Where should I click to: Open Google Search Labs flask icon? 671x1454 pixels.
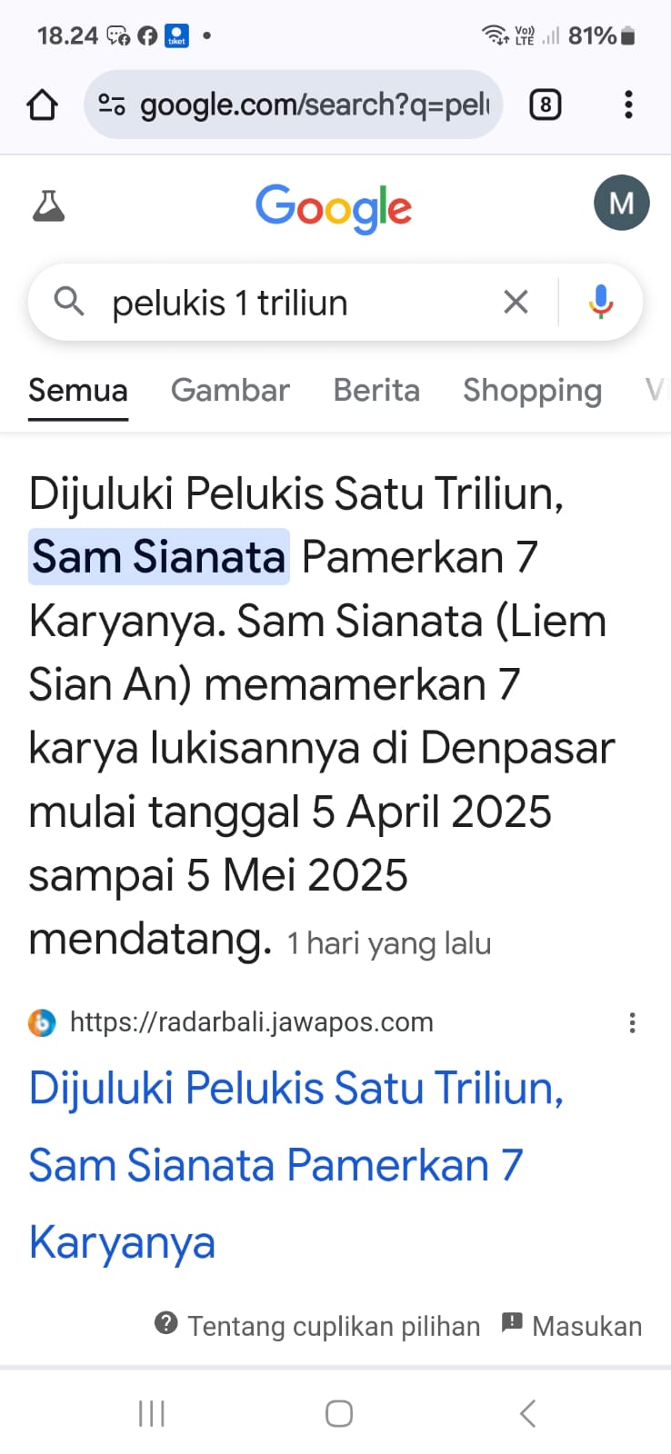[x=49, y=206]
